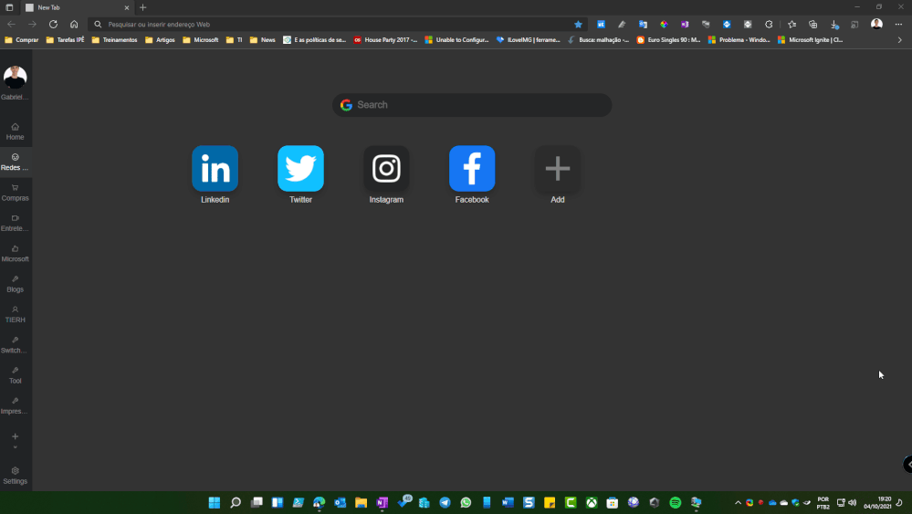Open House Party 2017 bookmark

pyautogui.click(x=385, y=40)
